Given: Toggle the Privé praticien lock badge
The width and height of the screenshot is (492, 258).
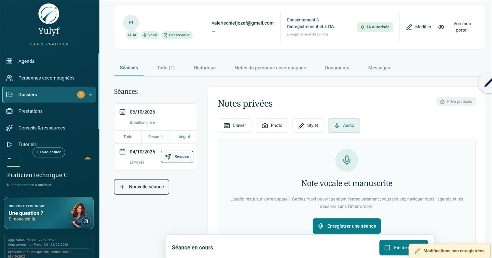Looking at the screenshot, I should click(456, 102).
